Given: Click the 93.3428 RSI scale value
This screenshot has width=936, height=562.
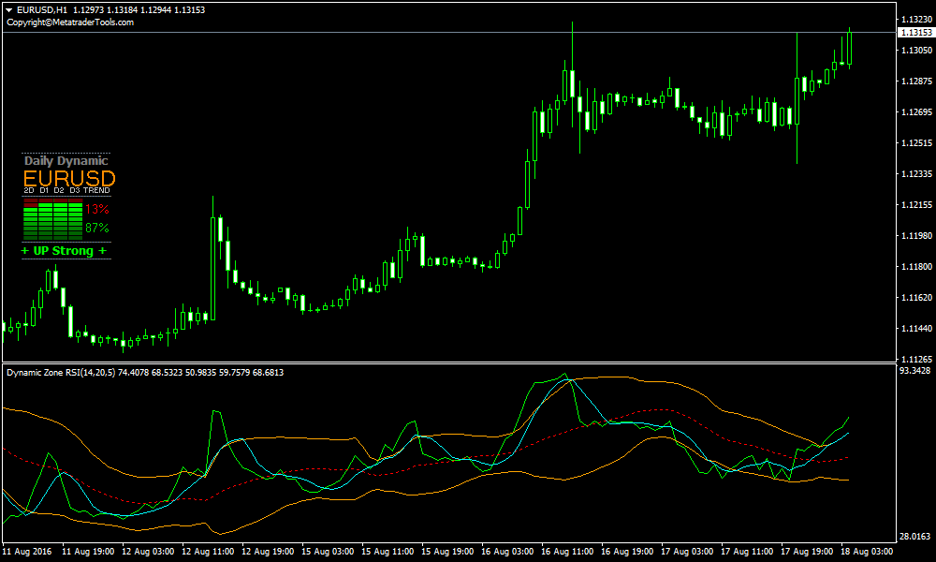Looking at the screenshot, I should (914, 372).
